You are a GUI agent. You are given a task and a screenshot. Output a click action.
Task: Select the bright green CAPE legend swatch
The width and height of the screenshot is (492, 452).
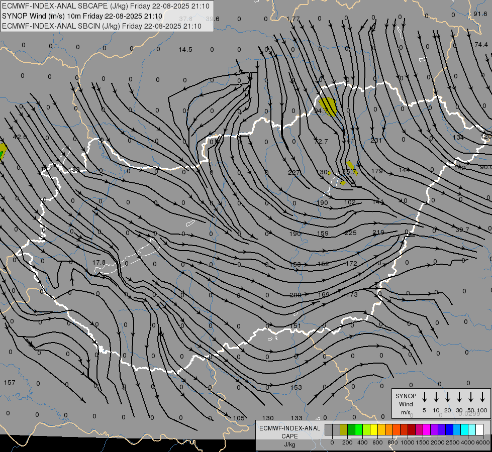tap(359, 429)
